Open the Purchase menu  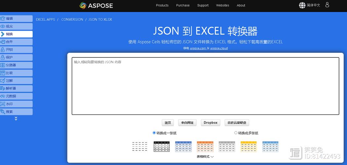pyautogui.click(x=183, y=5)
